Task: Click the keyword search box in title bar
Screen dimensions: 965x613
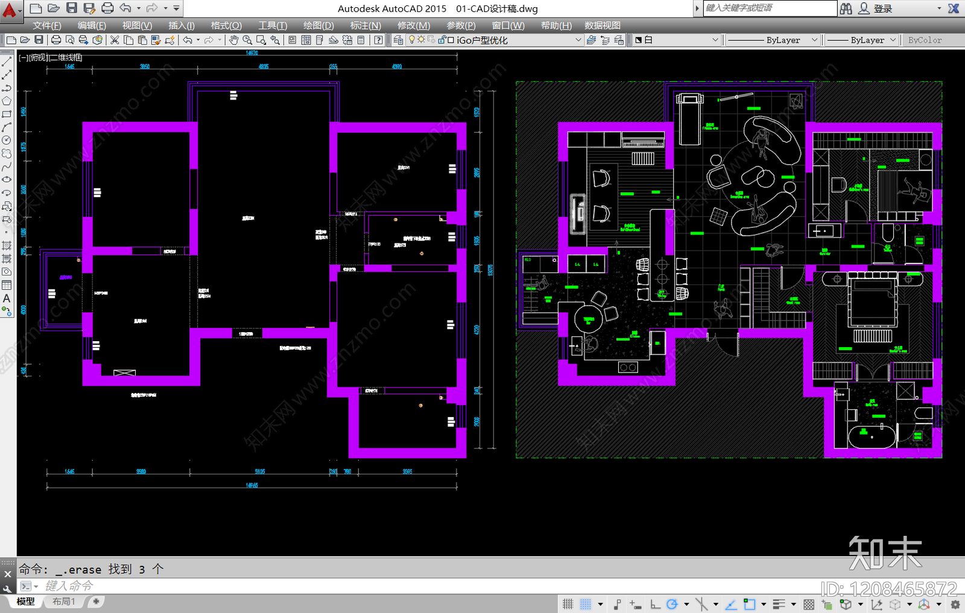Action: pyautogui.click(x=770, y=8)
